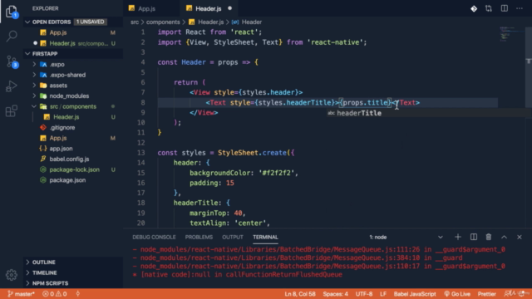This screenshot has width=532, height=299.
Task: Add a new terminal with plus icon
Action: tap(458, 237)
